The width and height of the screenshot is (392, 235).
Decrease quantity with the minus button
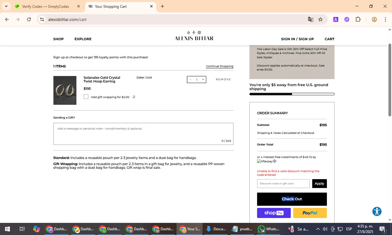[x=191, y=80]
